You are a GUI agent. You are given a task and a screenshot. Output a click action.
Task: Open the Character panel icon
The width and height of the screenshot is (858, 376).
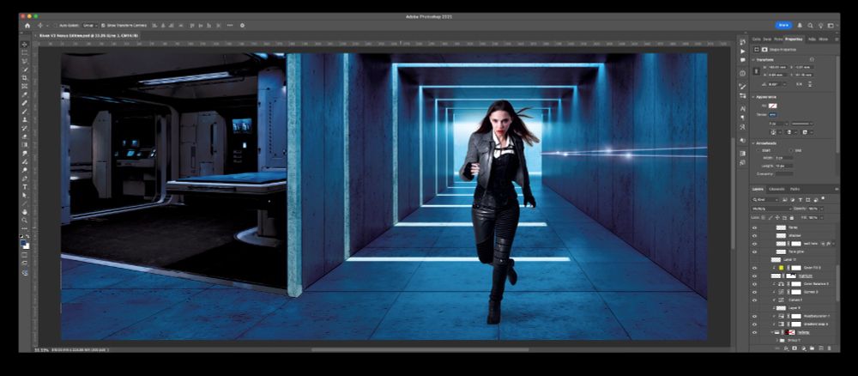click(742, 108)
